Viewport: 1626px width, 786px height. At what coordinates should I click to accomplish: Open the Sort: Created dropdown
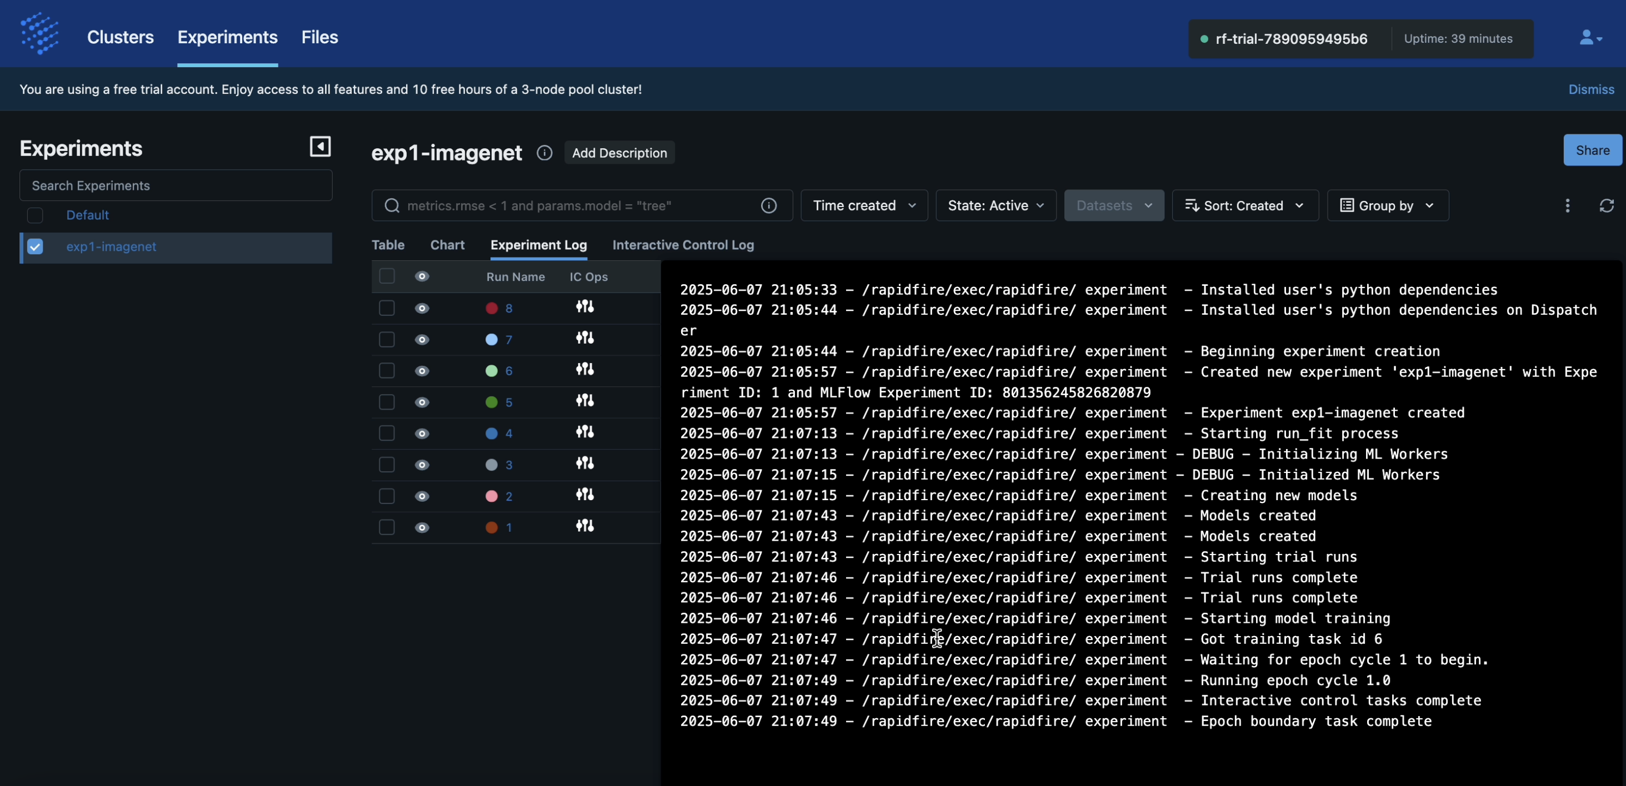1245,205
